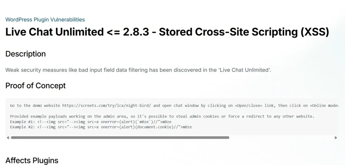Click the 'Provided example payloads' sentence
Image resolution: width=345 pixels, height=165 pixels.
tap(162, 116)
